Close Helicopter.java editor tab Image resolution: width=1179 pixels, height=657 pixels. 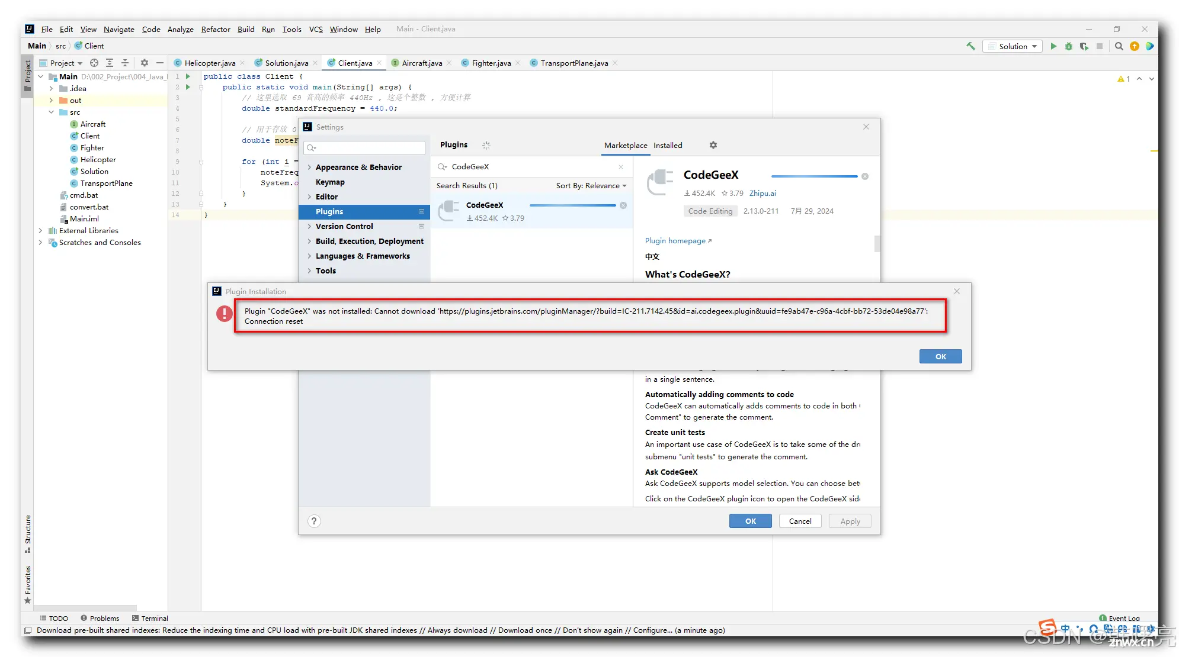coord(242,63)
